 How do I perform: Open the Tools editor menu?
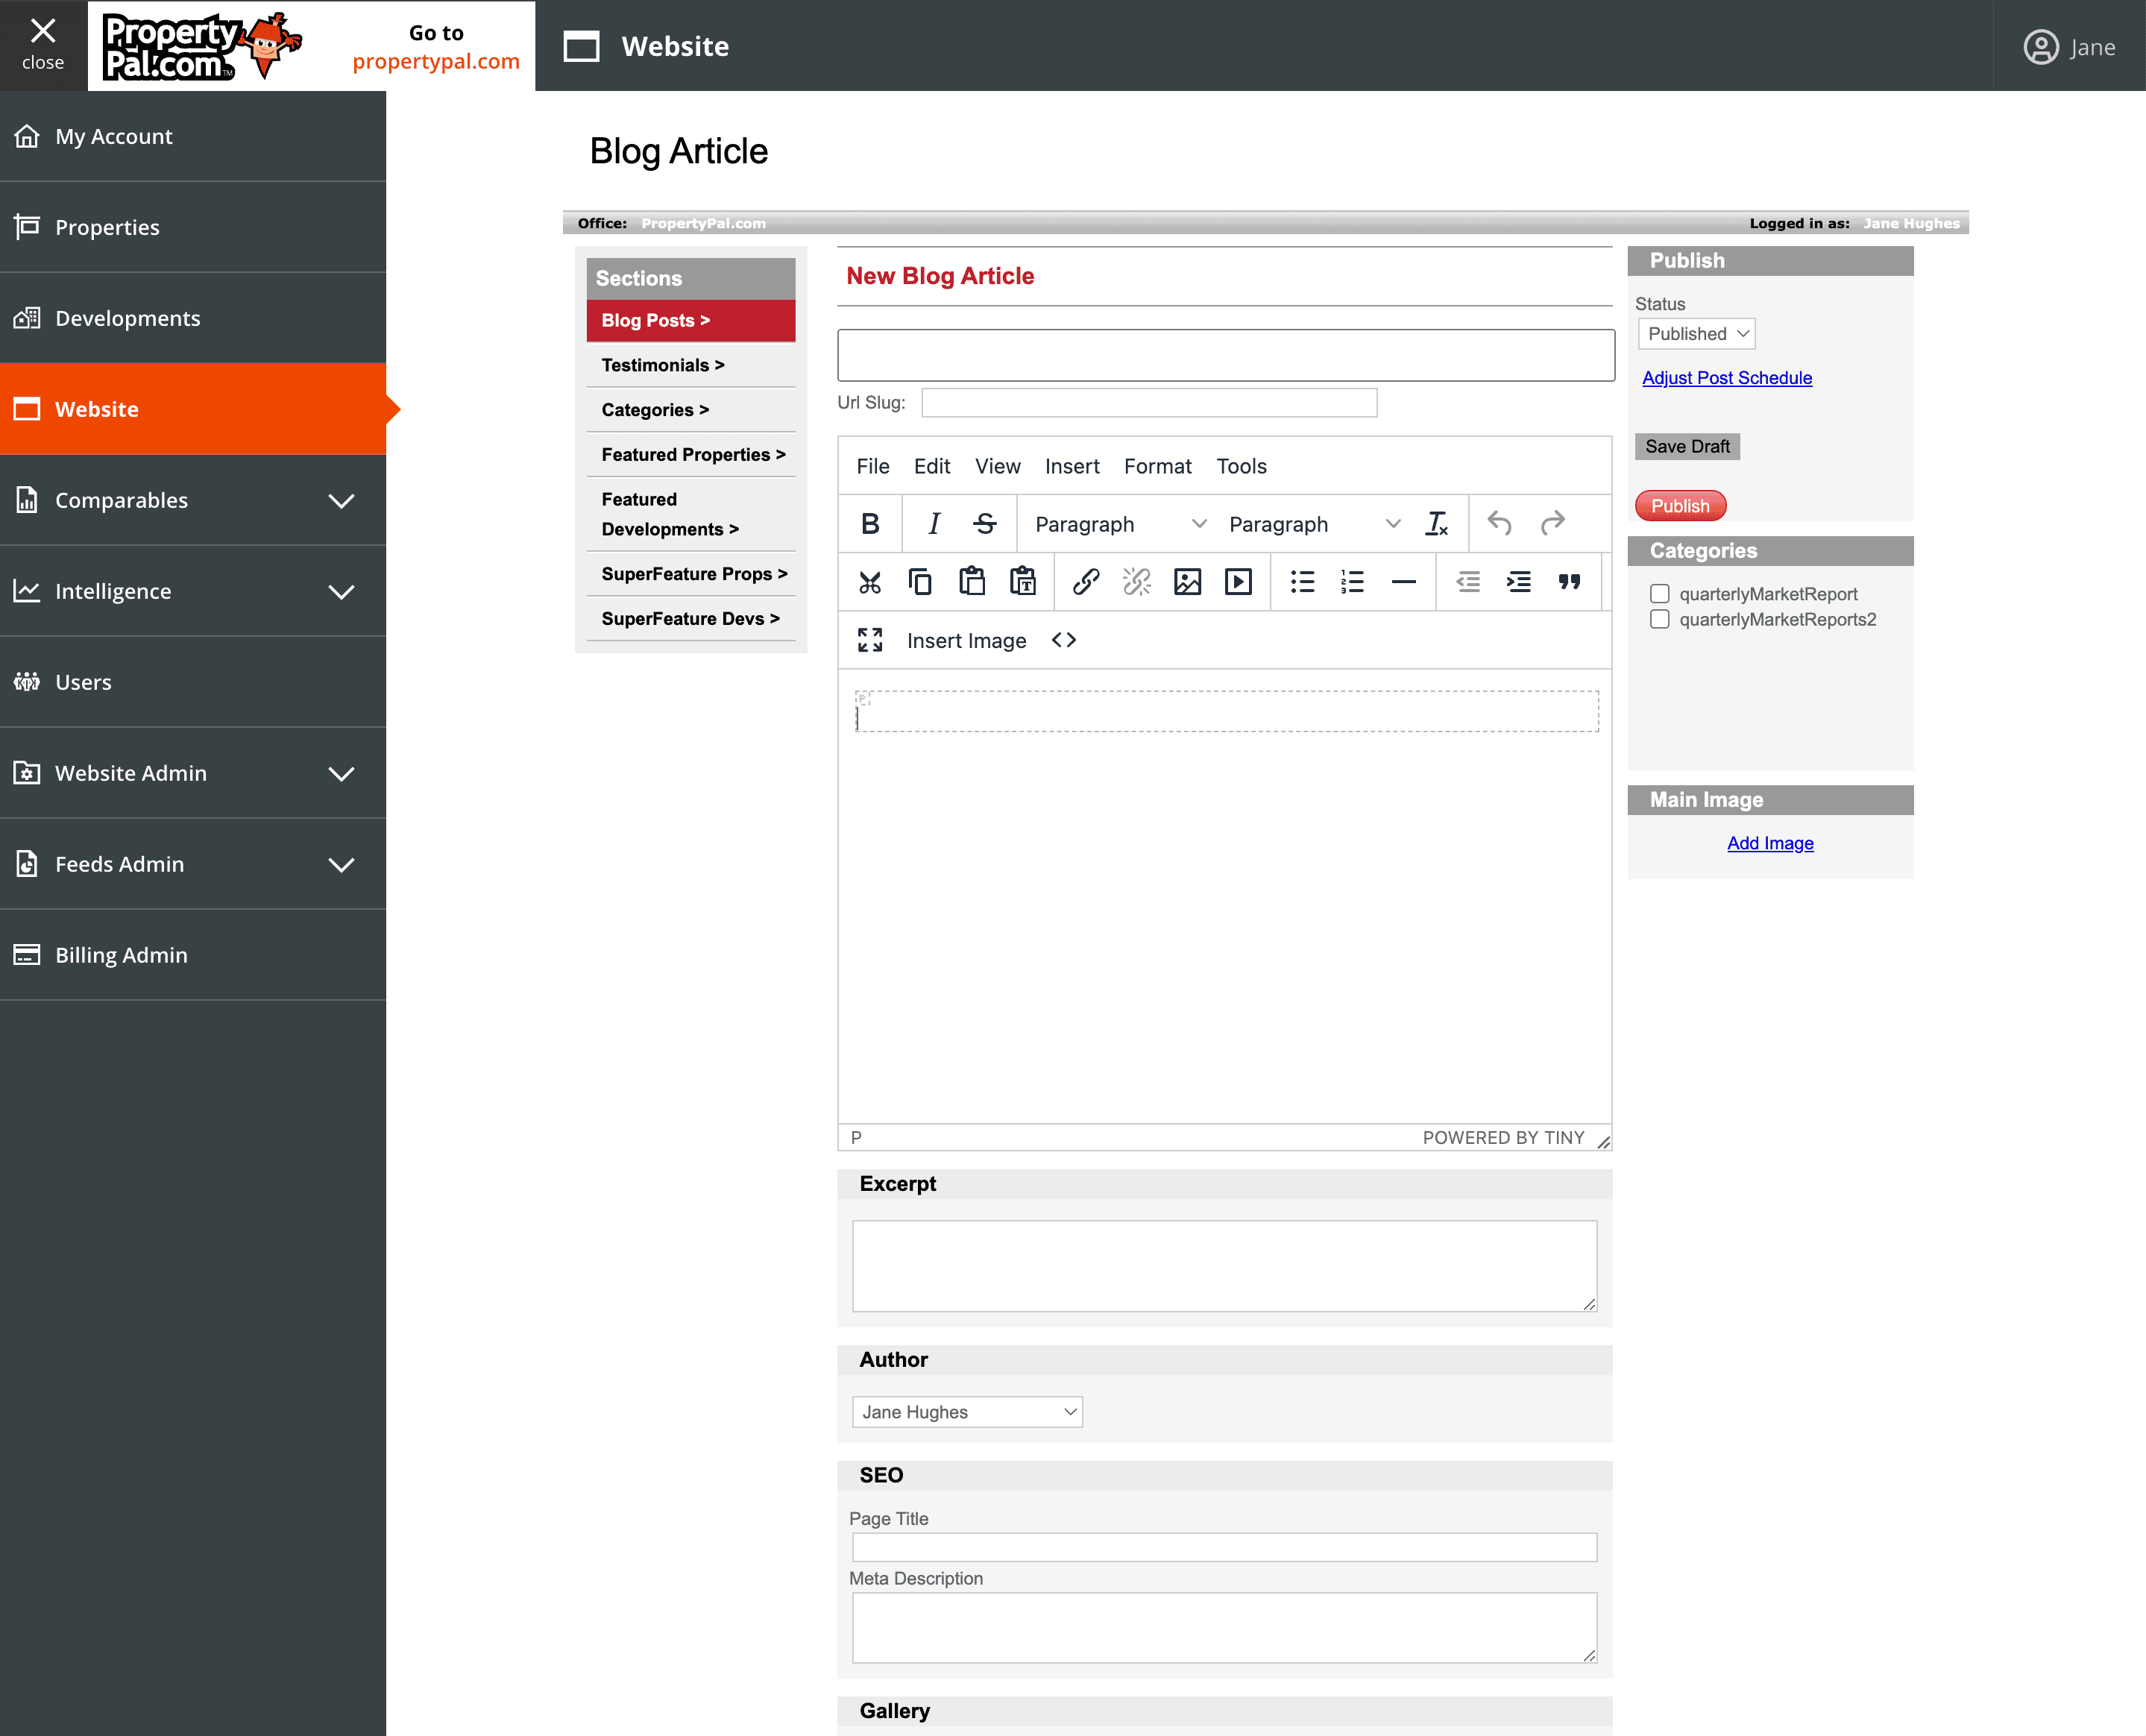[1241, 466]
